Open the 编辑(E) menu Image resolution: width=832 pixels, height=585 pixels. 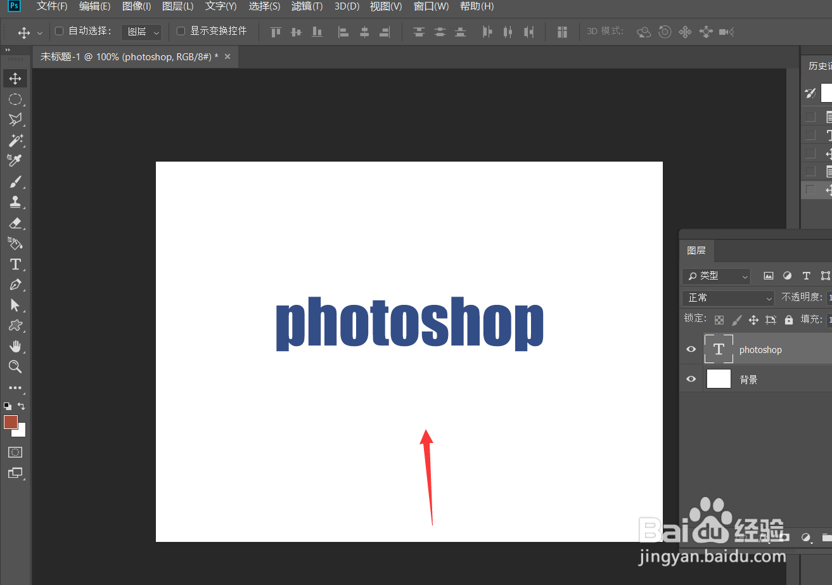pos(94,6)
